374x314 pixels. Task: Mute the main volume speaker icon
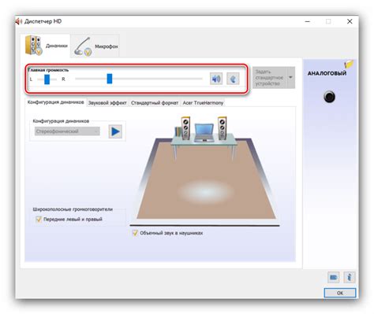pos(216,79)
